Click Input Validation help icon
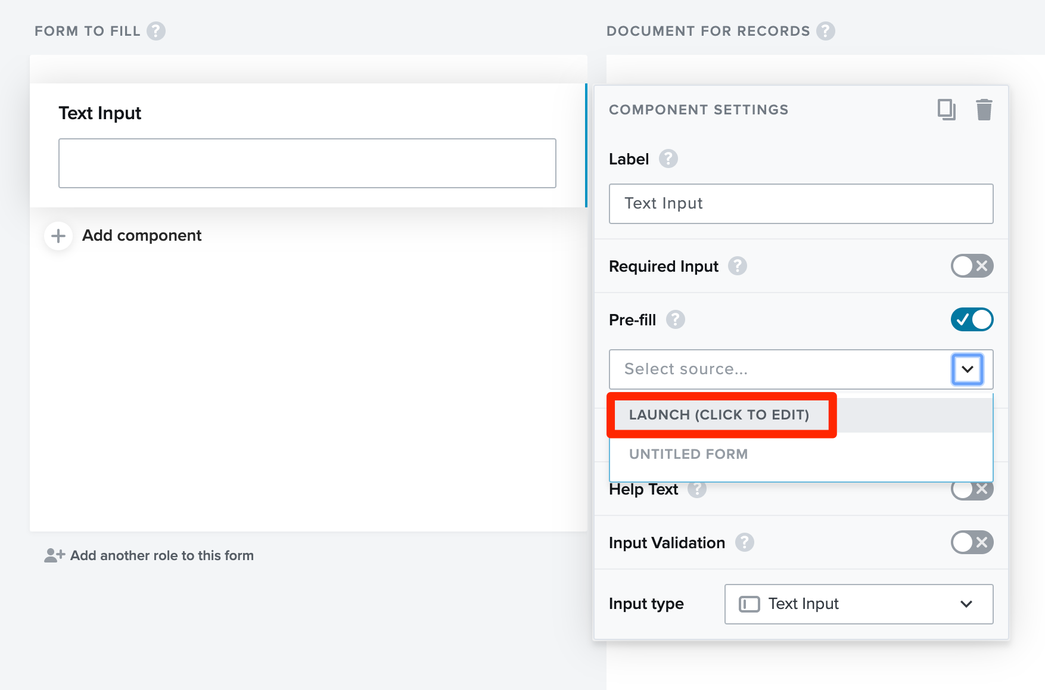 744,543
